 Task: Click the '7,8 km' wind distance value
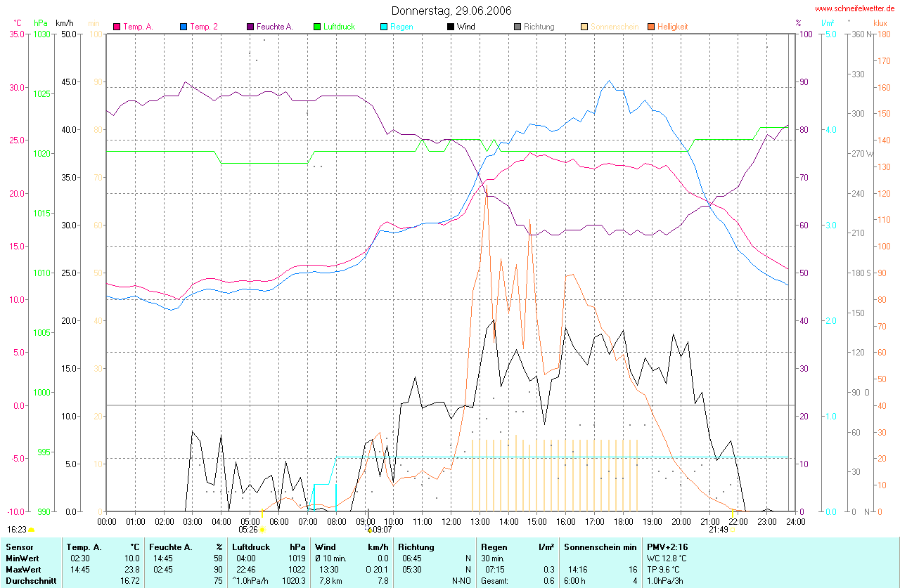pyautogui.click(x=332, y=581)
